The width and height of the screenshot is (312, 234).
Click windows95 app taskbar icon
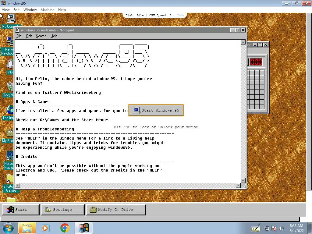click(83, 228)
